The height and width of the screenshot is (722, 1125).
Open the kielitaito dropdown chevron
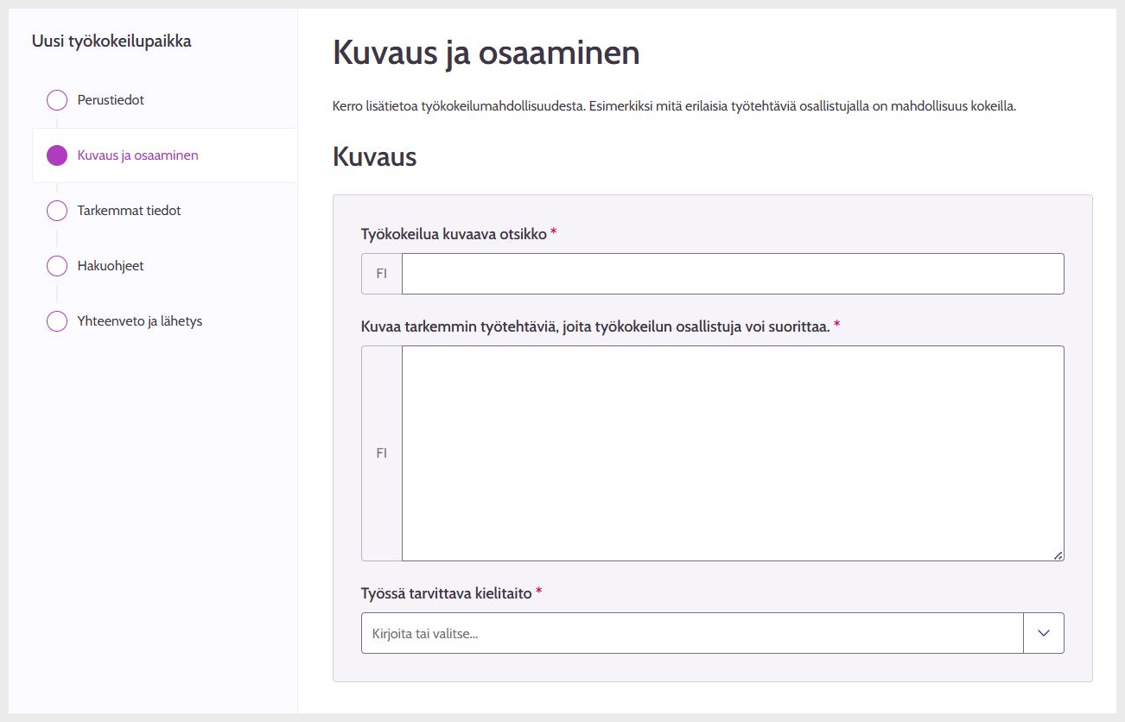click(1044, 633)
